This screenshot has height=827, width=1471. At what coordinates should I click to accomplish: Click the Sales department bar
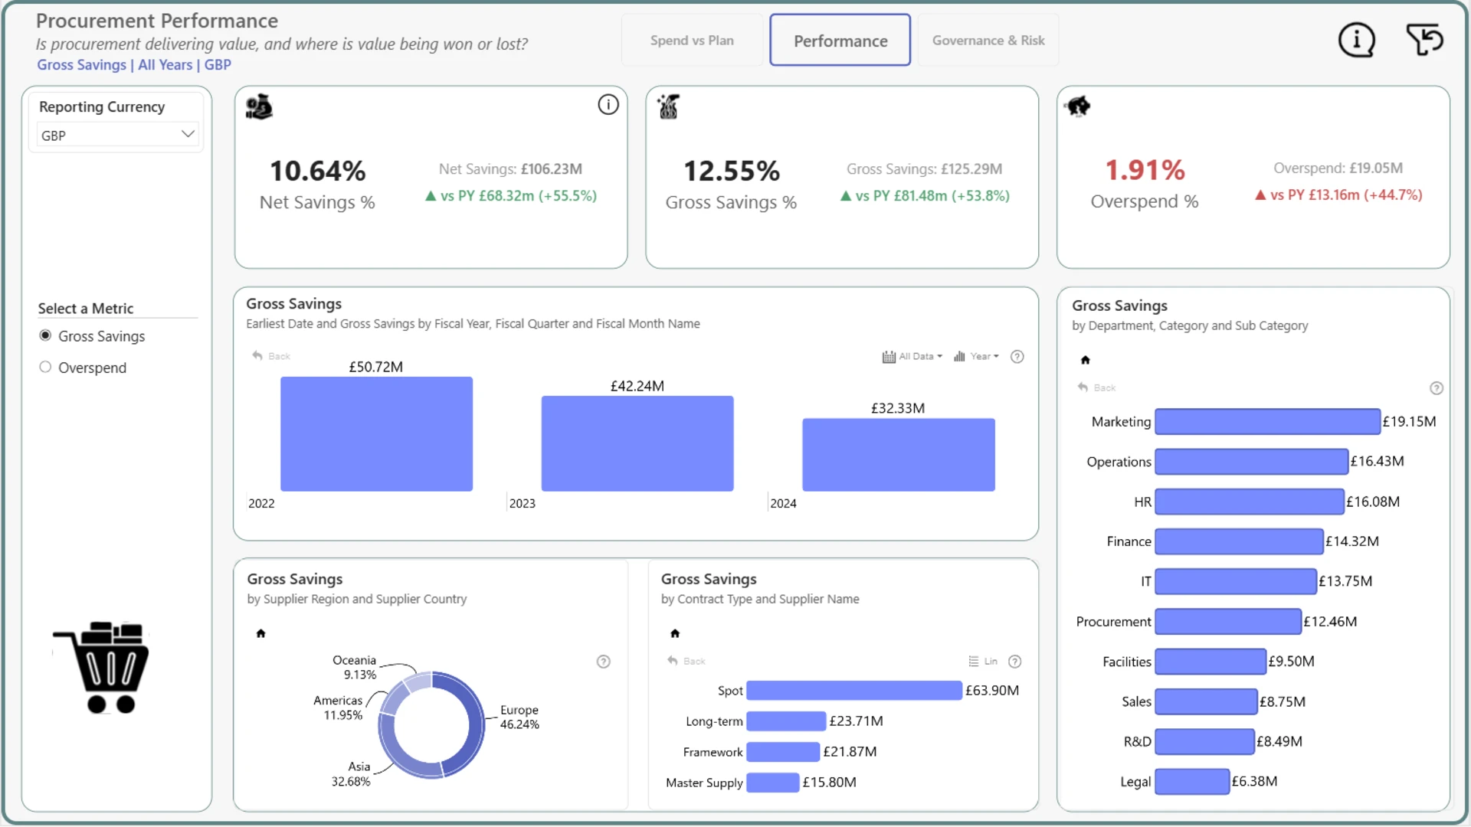(1206, 701)
